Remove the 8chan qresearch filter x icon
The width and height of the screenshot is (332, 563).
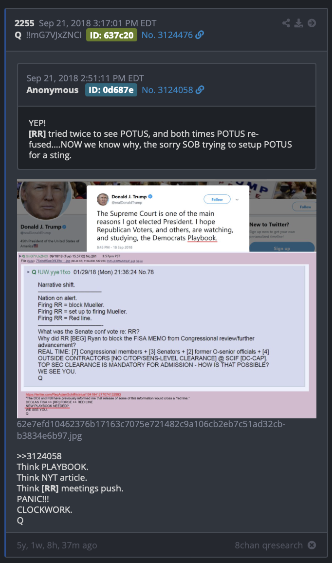coord(312,545)
